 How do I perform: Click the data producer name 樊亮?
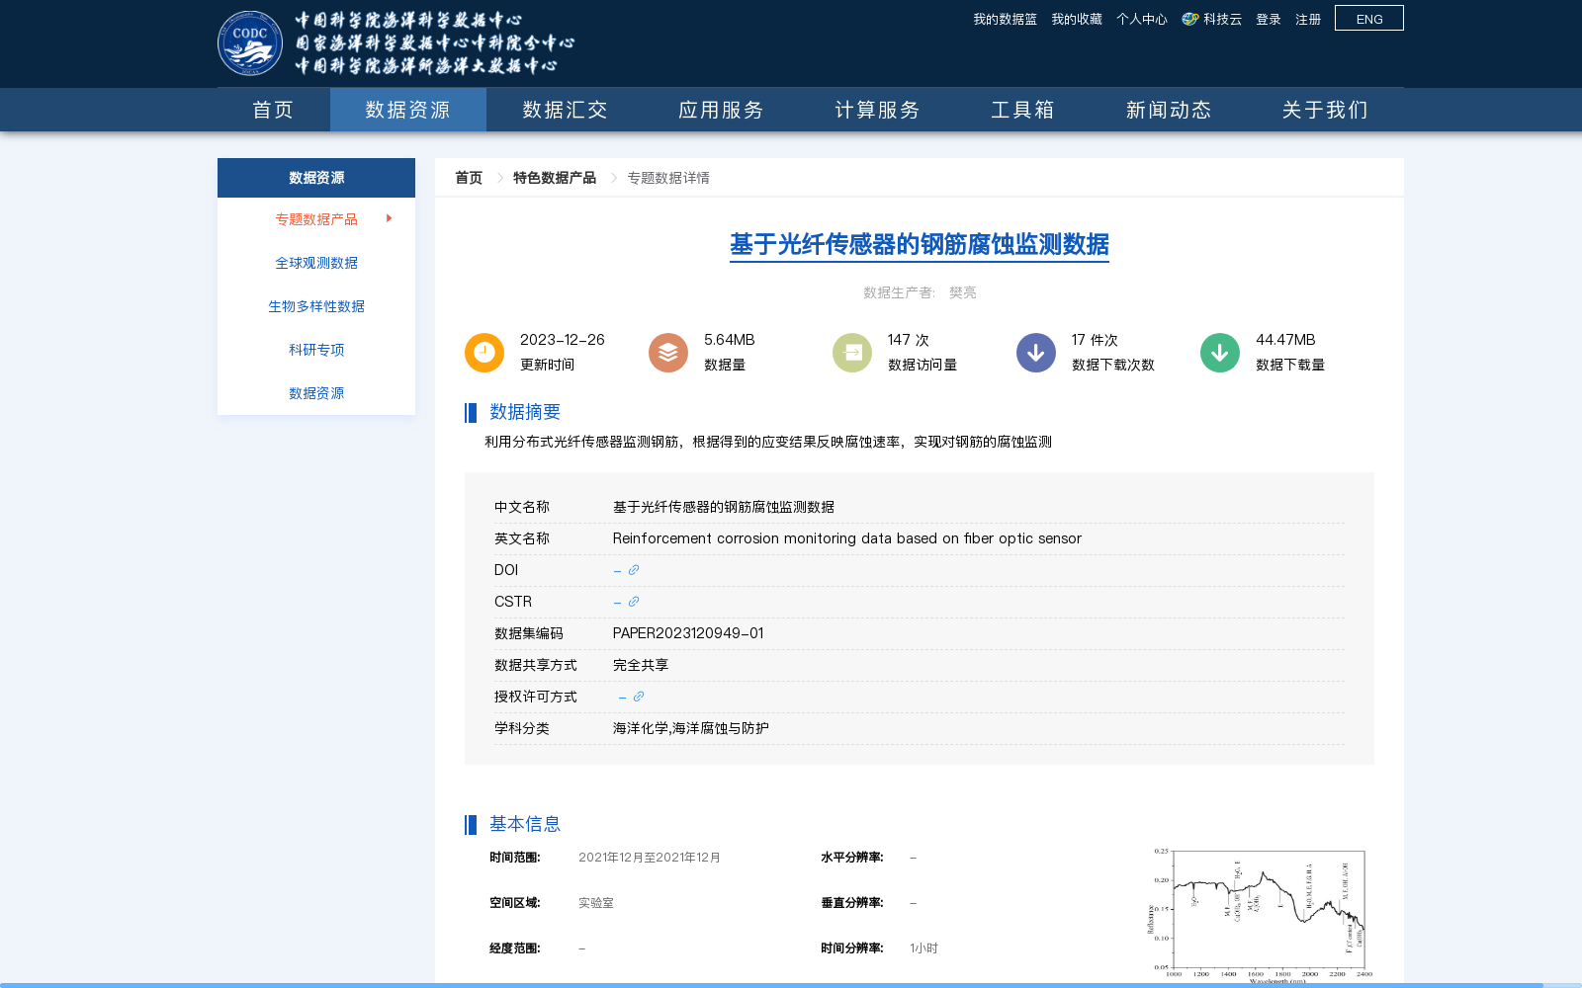(x=963, y=292)
